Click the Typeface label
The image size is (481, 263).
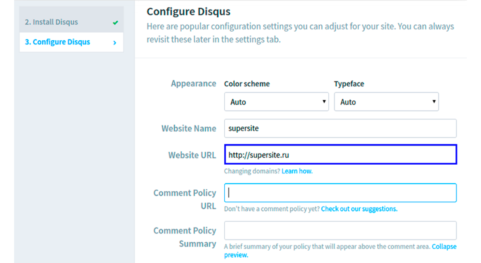349,84
